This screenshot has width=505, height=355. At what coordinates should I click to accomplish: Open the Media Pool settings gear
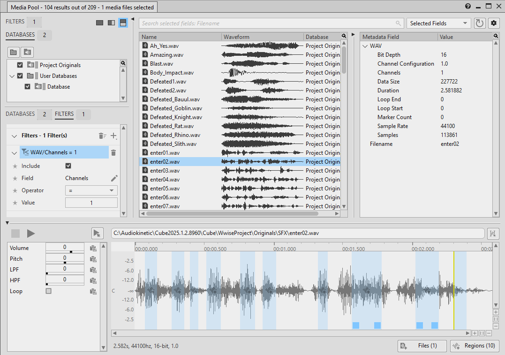coord(493,23)
